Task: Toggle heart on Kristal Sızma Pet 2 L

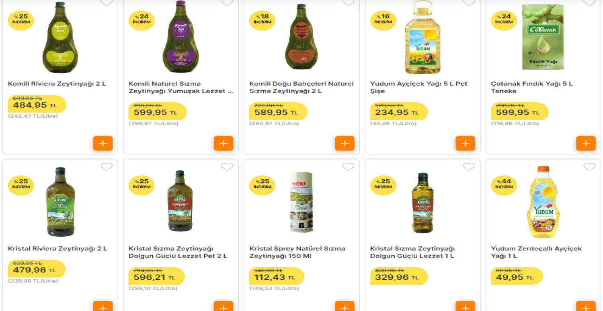Action: [227, 167]
